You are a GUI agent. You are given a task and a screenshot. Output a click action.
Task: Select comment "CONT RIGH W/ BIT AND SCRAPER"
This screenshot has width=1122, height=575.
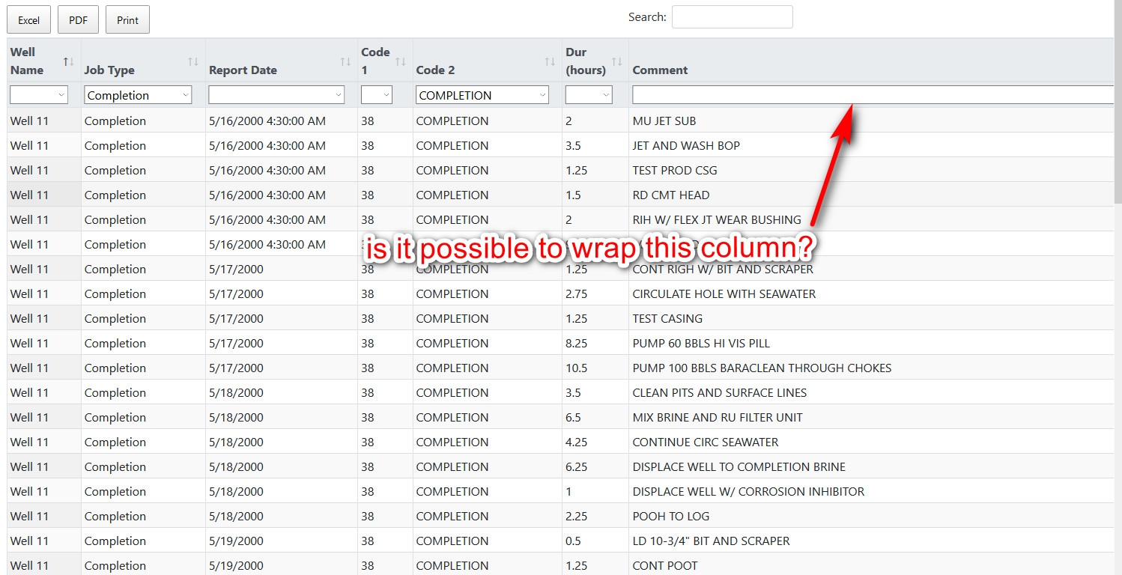(x=723, y=269)
